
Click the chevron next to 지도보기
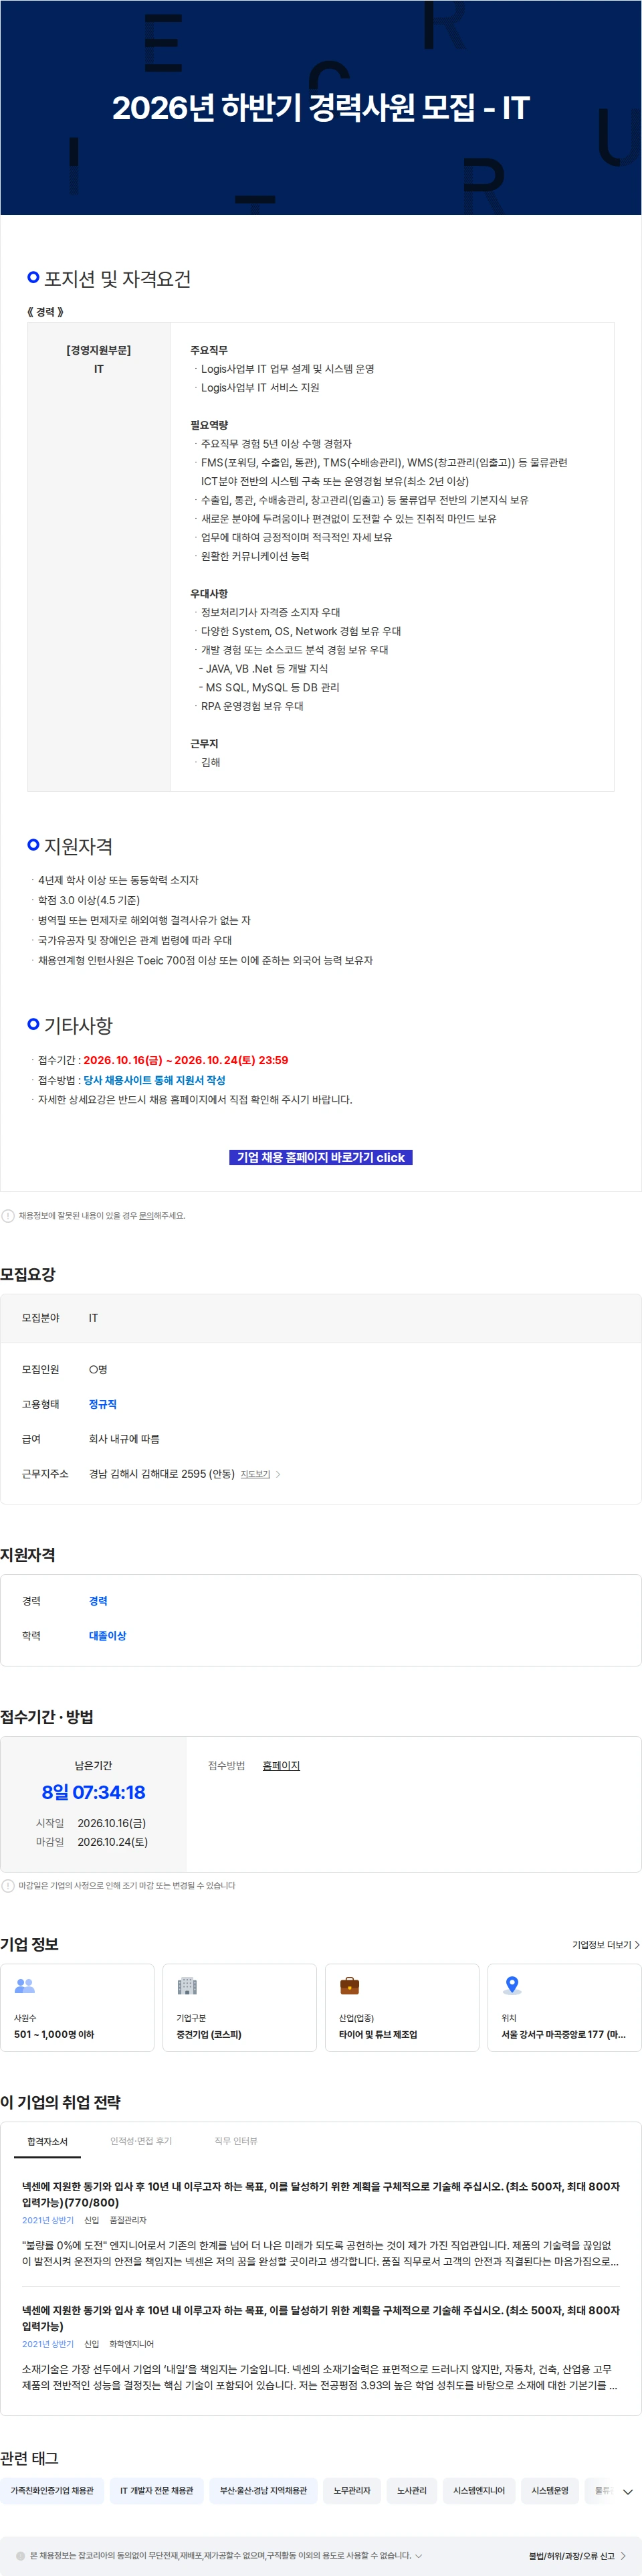278,1474
